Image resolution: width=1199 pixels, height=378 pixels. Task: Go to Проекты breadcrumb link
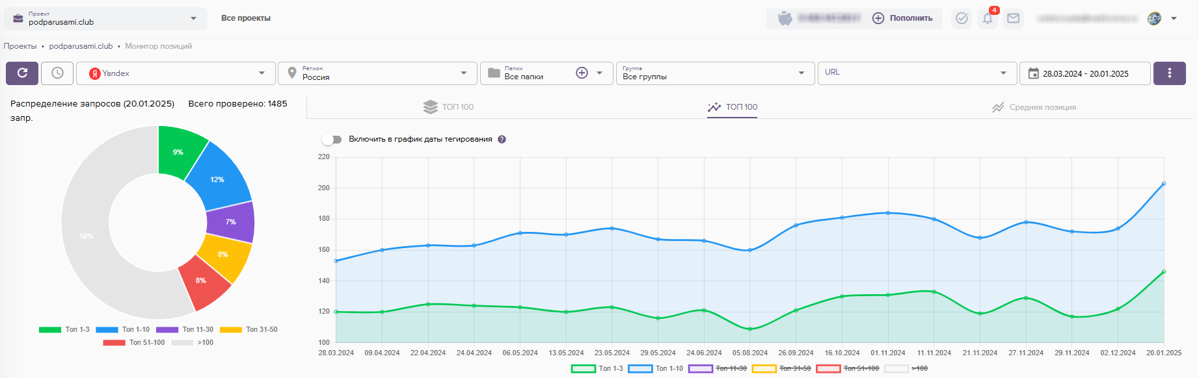point(20,46)
